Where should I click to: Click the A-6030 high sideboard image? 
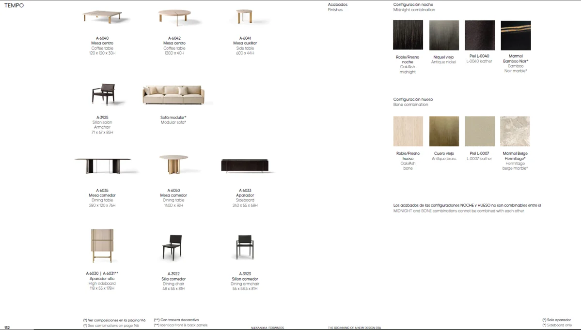(x=102, y=246)
